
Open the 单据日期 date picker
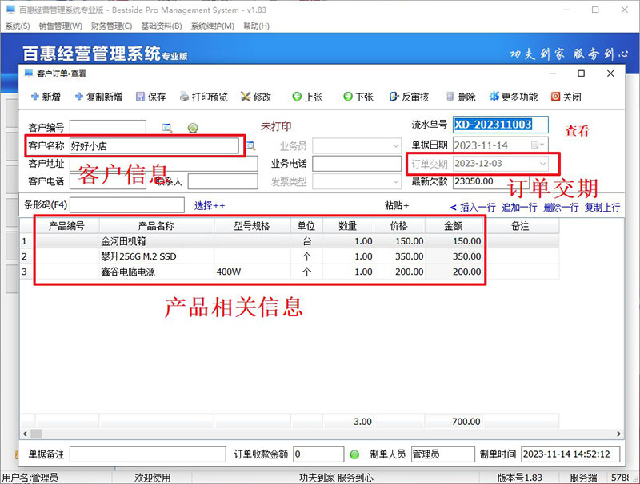(539, 145)
